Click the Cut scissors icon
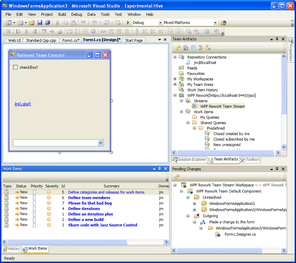The height and width of the screenshot is (263, 296). [57, 23]
